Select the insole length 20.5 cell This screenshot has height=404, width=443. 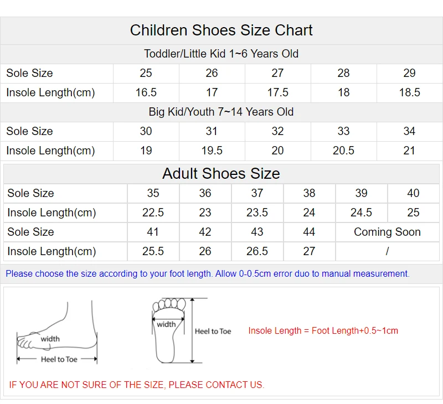coord(343,151)
